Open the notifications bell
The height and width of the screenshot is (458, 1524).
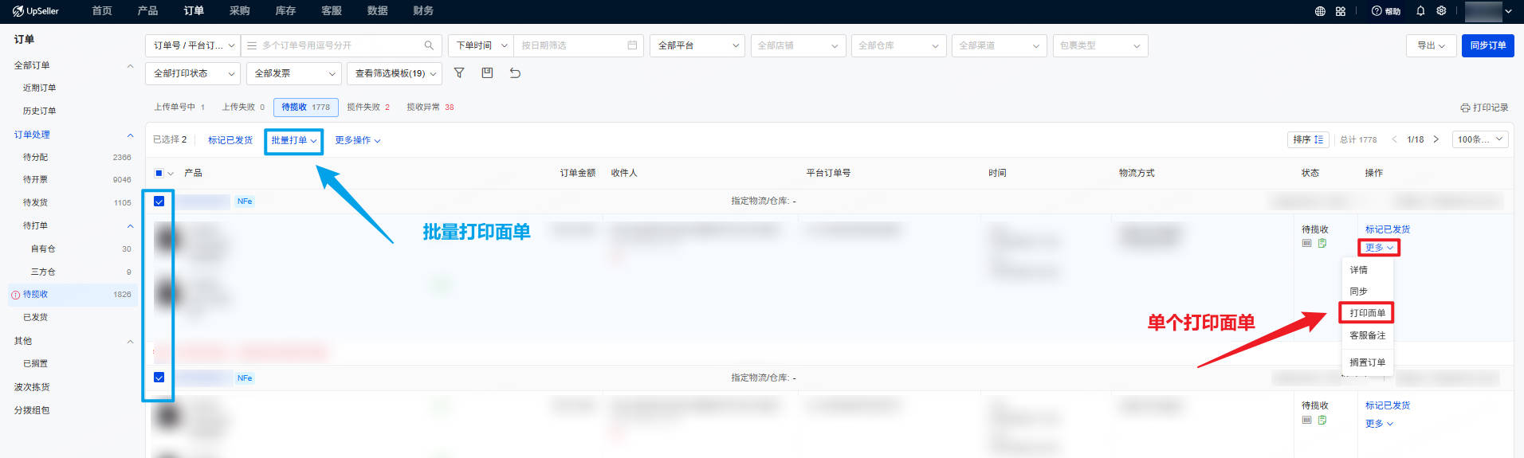pyautogui.click(x=1420, y=11)
